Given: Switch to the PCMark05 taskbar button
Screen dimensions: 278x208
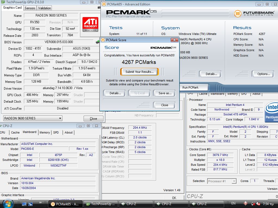Looking at the screenshot, I should (x=66, y=204).
